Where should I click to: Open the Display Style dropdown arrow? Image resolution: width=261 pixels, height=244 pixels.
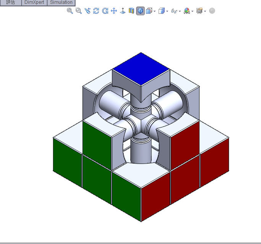pyautogui.click(x=167, y=11)
